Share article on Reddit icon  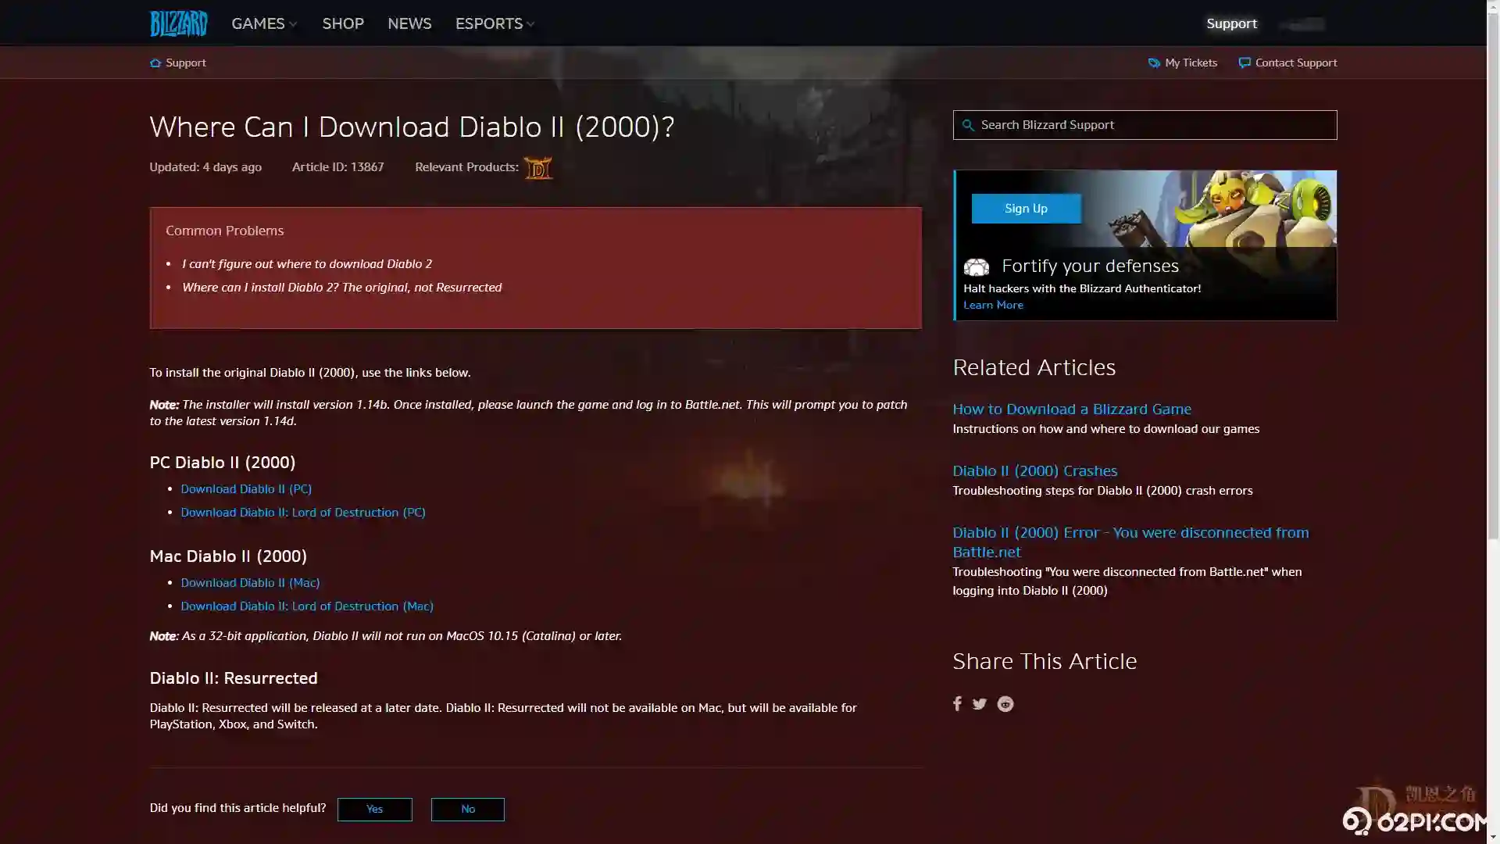pyautogui.click(x=1005, y=704)
